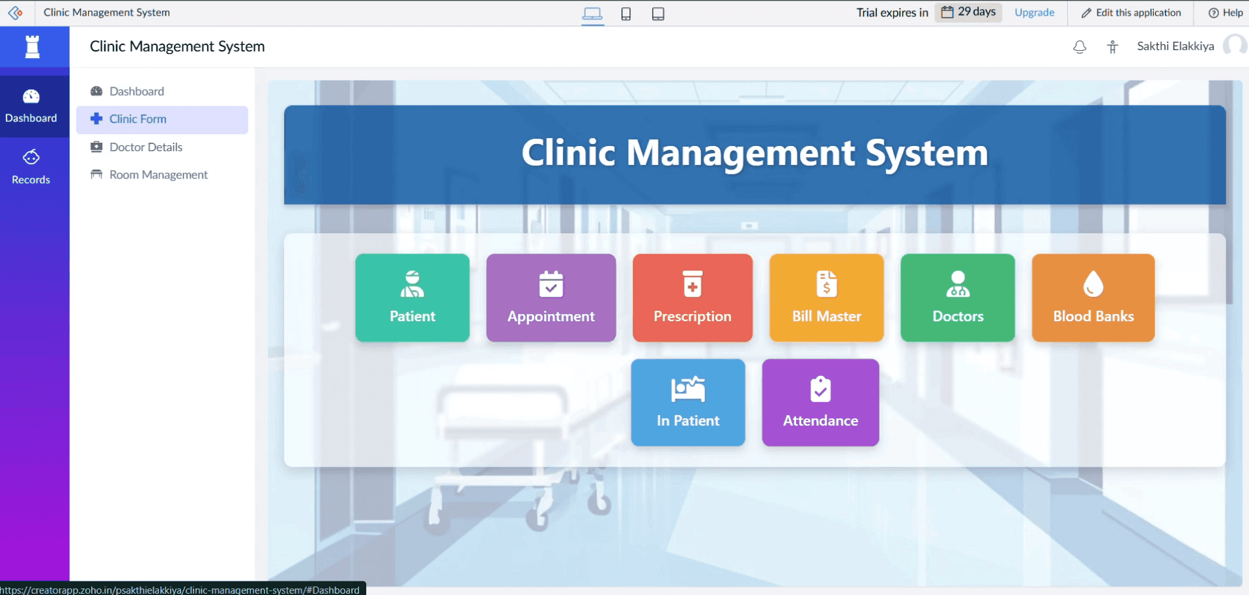Open the Blood Banks tile
The height and width of the screenshot is (595, 1249).
tap(1093, 298)
